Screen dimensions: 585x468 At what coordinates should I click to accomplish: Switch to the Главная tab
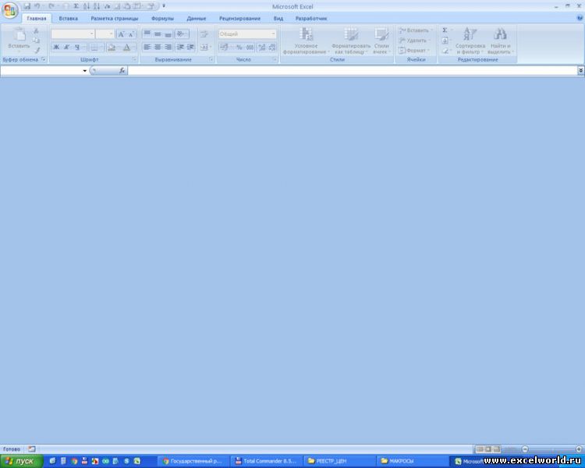(x=37, y=18)
